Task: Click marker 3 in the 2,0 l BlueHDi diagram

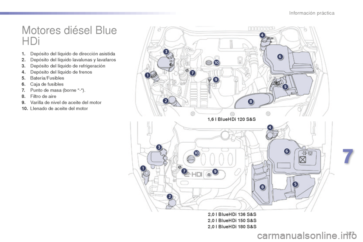Action: pos(159,147)
